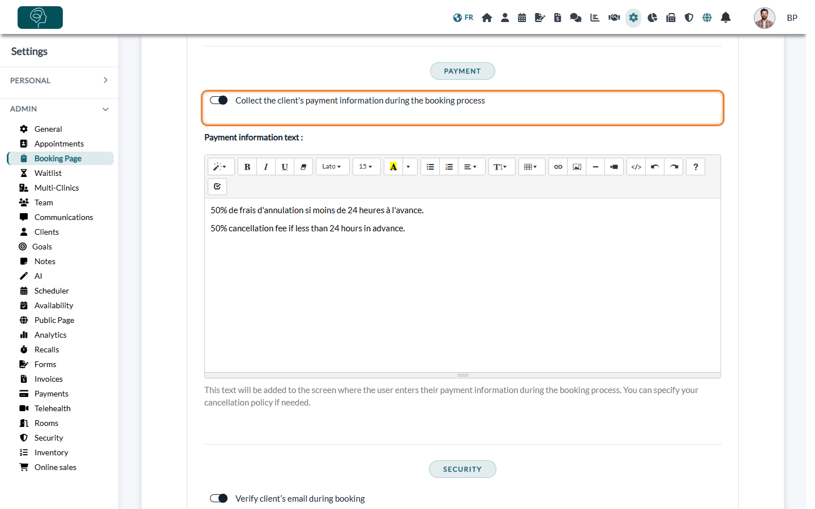Click the shield security icon in the header
The height and width of the screenshot is (509, 815).
coord(689,18)
